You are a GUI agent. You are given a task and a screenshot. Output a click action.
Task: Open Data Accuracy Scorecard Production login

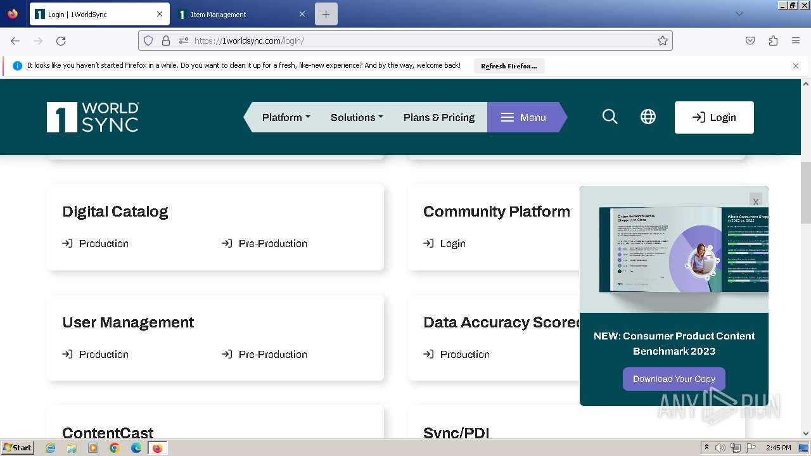[457, 354]
